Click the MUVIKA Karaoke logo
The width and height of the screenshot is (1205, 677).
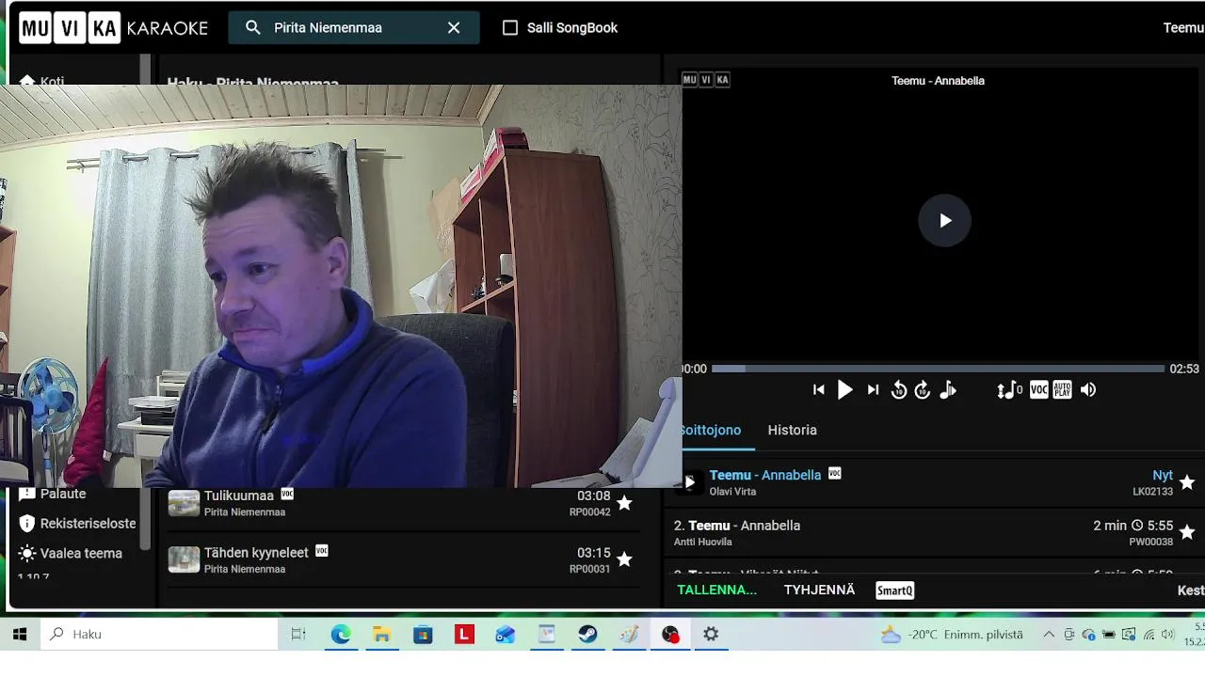point(113,28)
